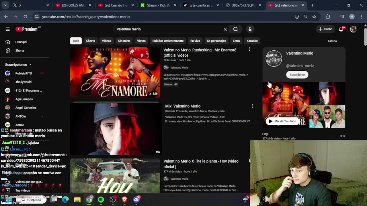The height and width of the screenshot is (206, 367).
Task: Open Chrome media control icon
Action: coord(342,17)
